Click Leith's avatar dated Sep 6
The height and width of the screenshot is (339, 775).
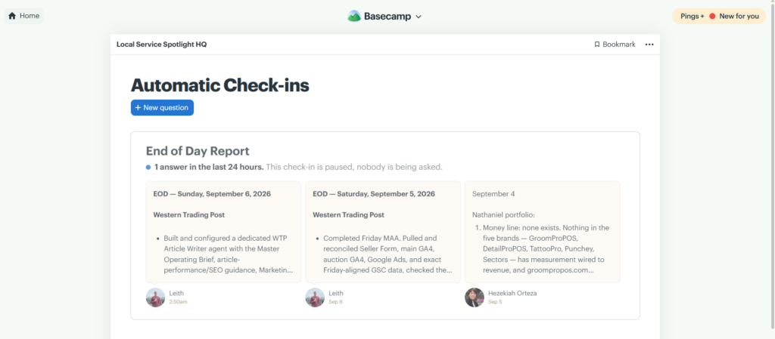(x=315, y=297)
